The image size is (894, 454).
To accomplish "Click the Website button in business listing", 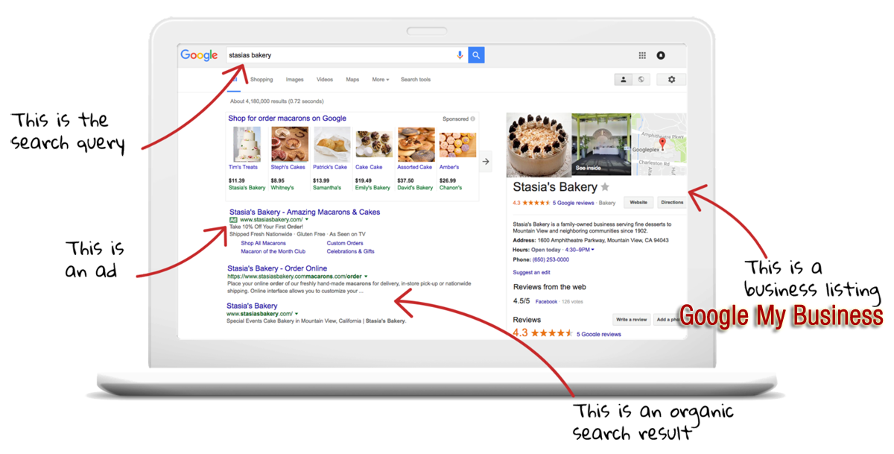I will 638,202.
